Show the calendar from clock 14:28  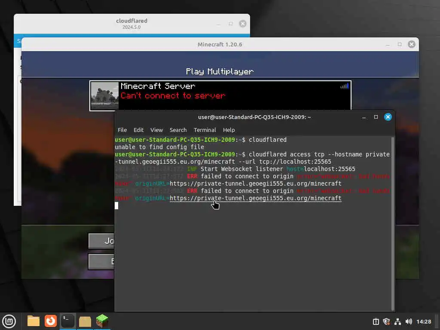coord(424,321)
